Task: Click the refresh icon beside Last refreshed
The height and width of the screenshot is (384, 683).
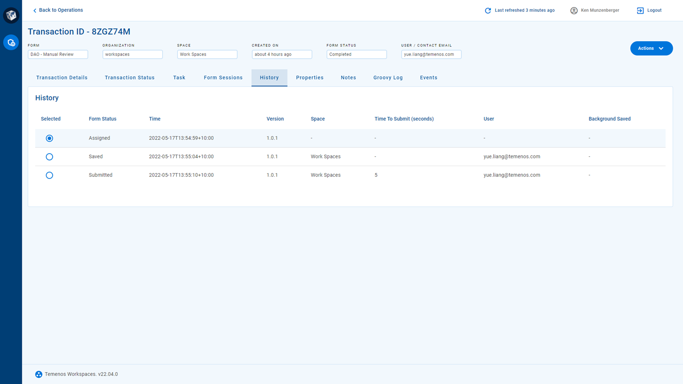Action: 488,10
